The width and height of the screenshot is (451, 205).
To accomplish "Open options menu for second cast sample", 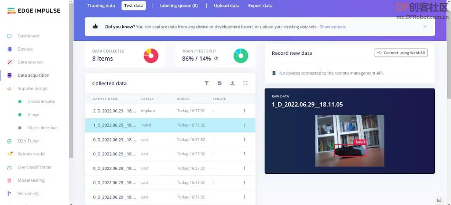I will (245, 154).
